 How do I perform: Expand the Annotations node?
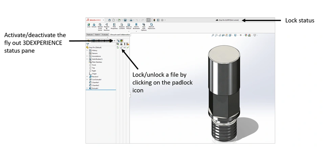(87, 56)
